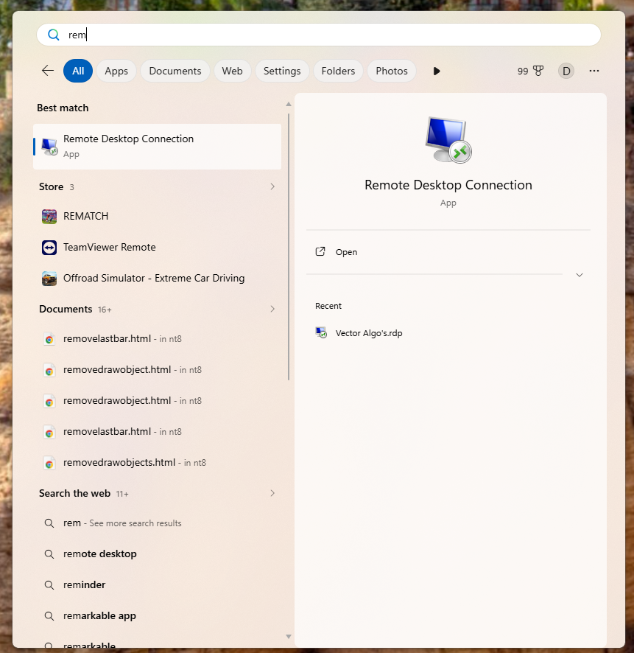
Task: Click the Offroad Simulator game icon
Action: click(x=49, y=279)
